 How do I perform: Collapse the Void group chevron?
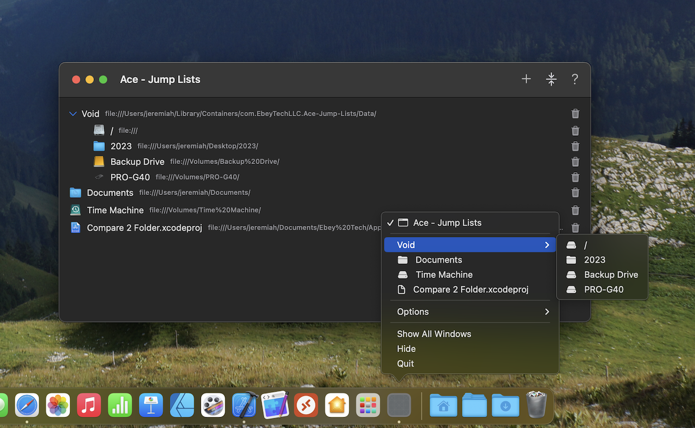(x=73, y=114)
